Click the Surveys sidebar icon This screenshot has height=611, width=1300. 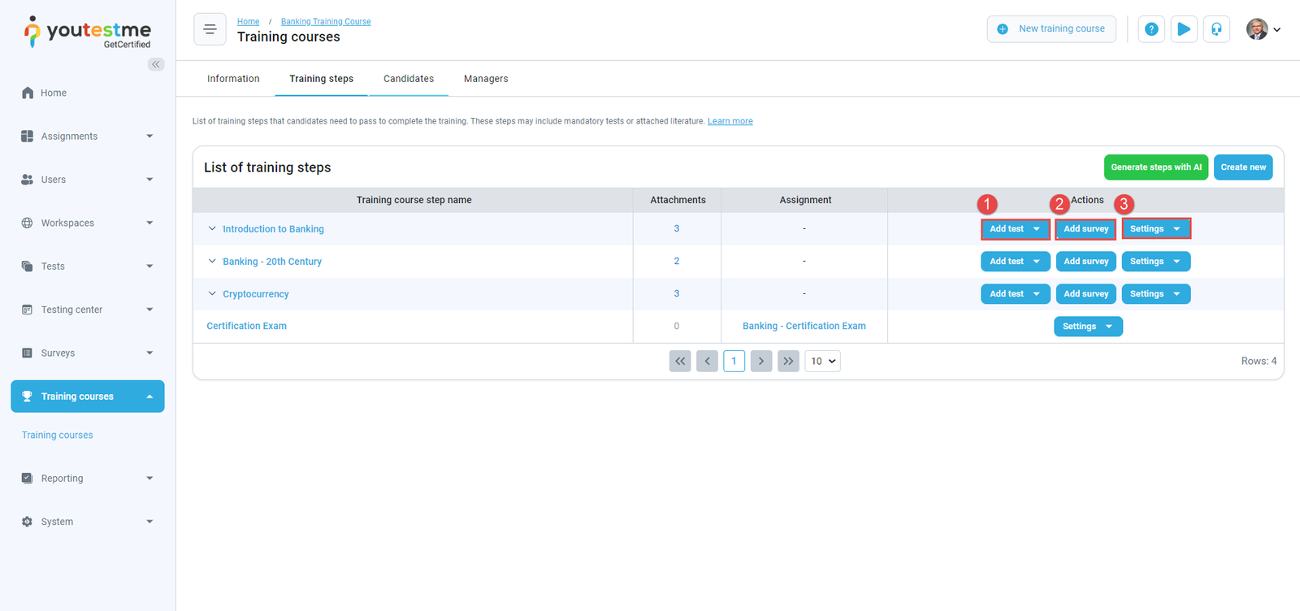(28, 353)
